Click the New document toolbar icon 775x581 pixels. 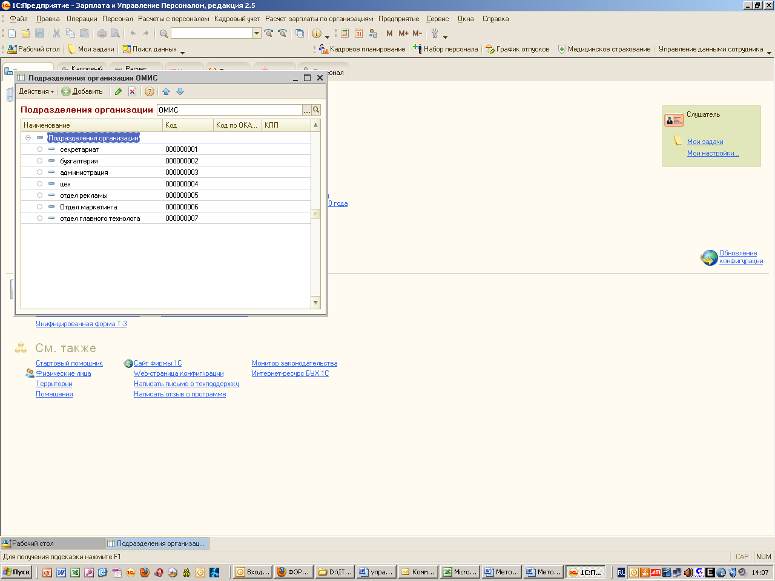pos(12,33)
